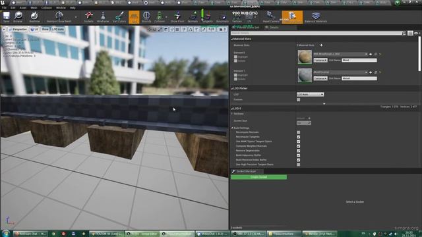422x237 pixels.
Task: Enable Use High Precision Tangent Basis
Action: pyautogui.click(x=299, y=165)
